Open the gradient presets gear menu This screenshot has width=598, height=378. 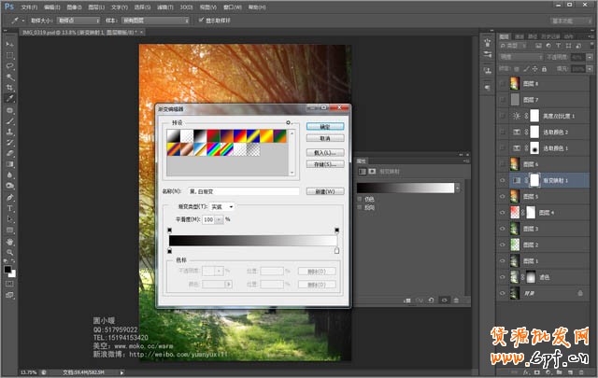[x=289, y=122]
